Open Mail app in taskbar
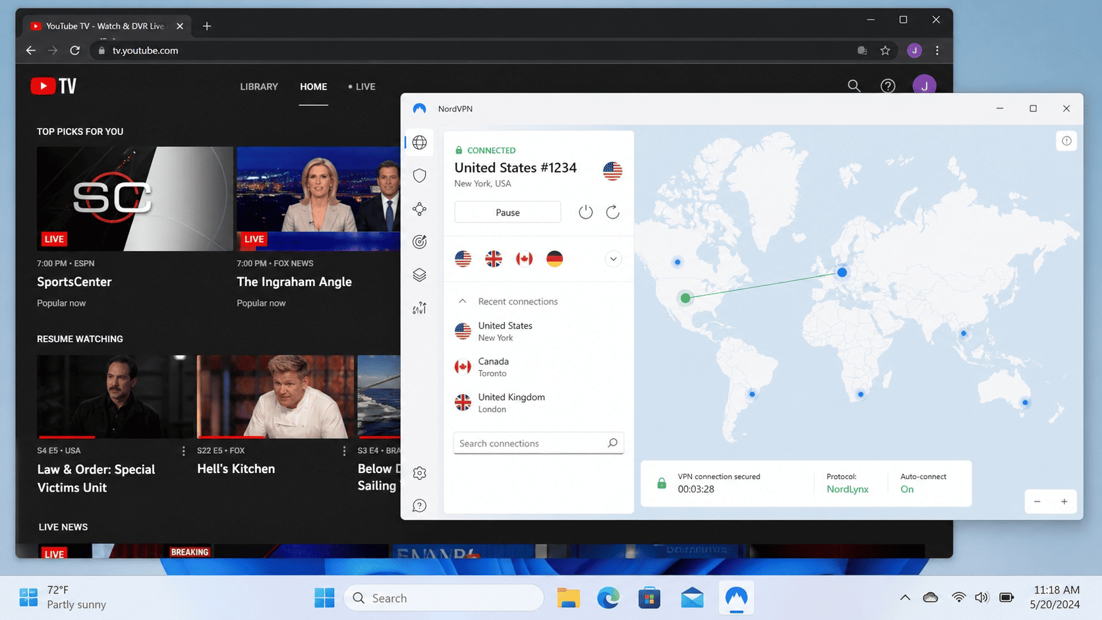 pyautogui.click(x=692, y=598)
